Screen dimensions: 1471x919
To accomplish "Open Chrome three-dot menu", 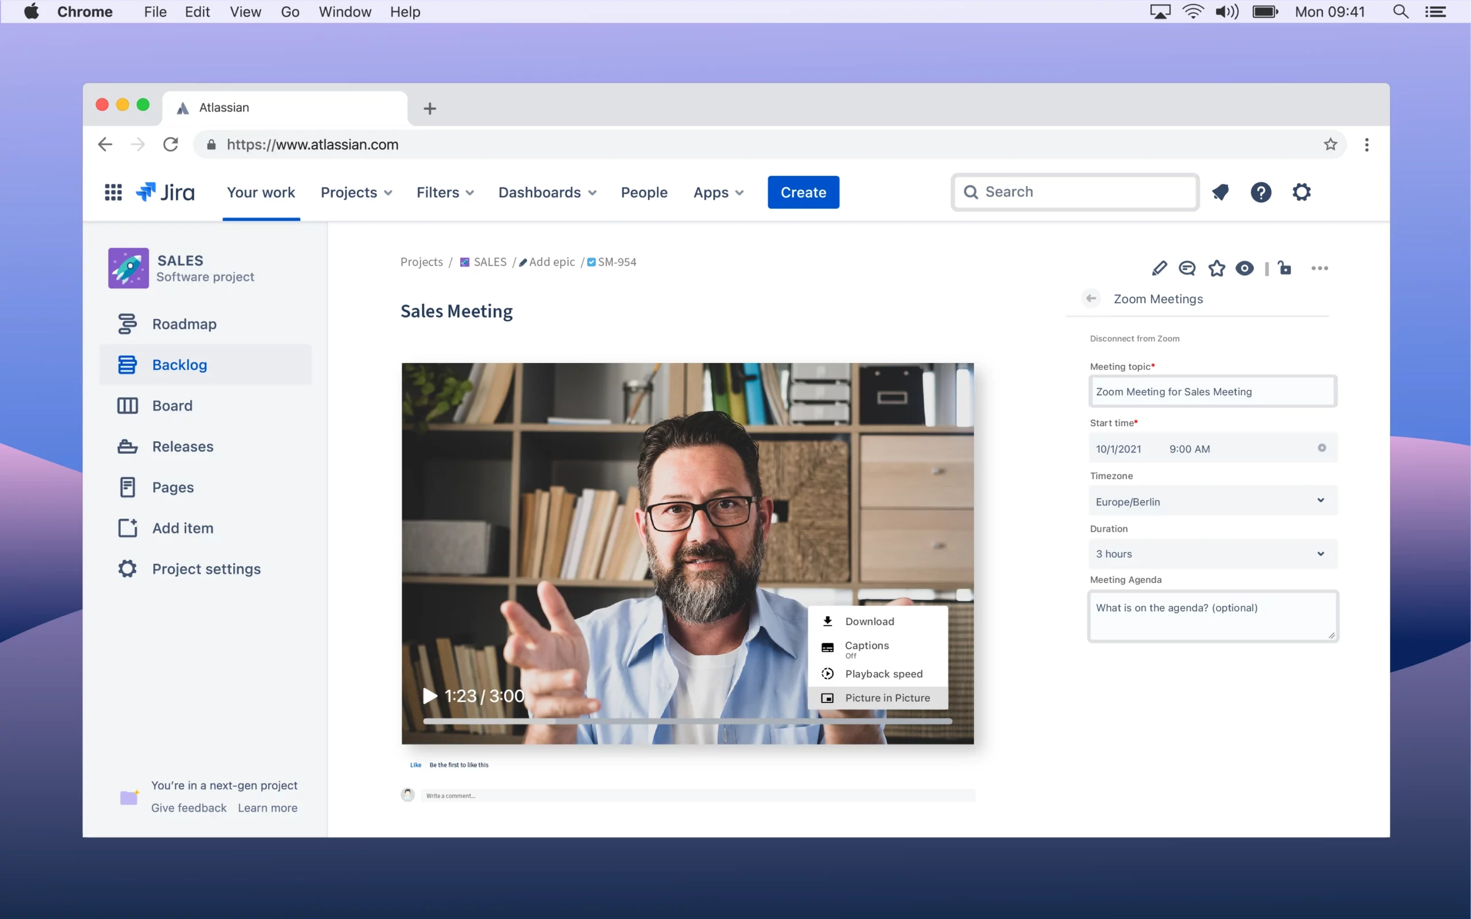I will 1366,144.
